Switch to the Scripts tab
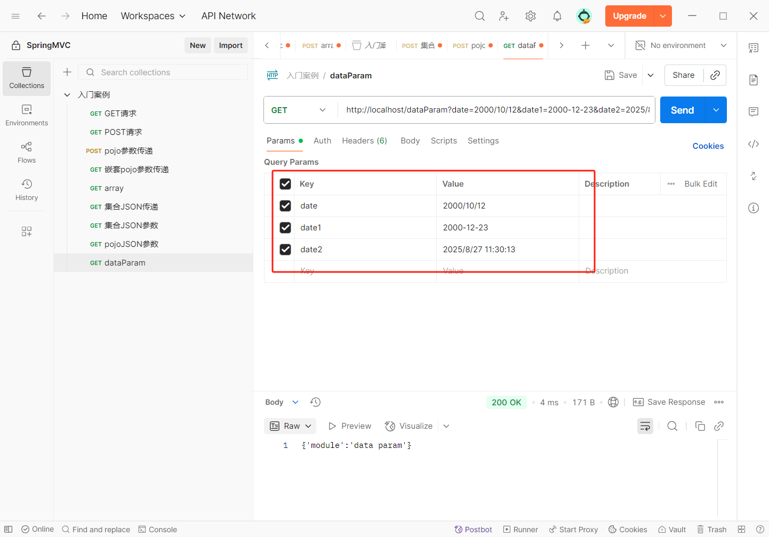 click(444, 141)
